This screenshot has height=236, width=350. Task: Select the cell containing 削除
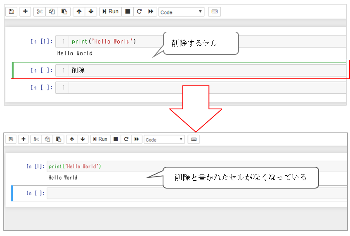tap(206, 71)
